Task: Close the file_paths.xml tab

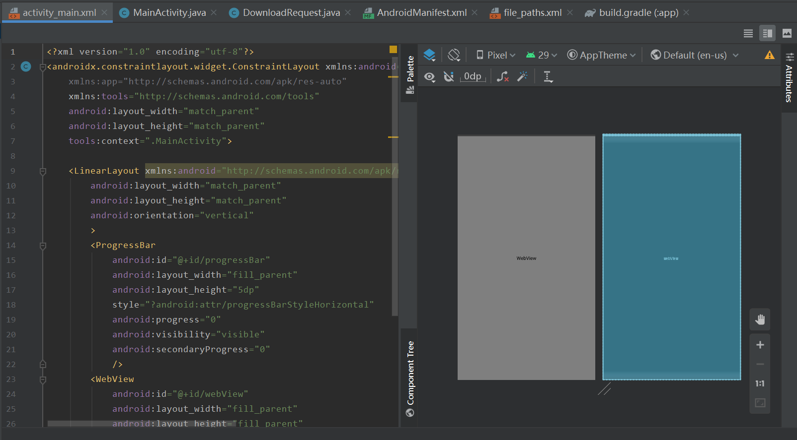Action: click(x=570, y=12)
